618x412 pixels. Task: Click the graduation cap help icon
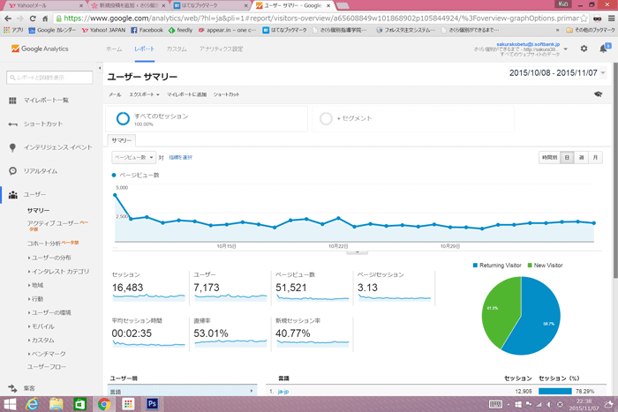pos(598,94)
